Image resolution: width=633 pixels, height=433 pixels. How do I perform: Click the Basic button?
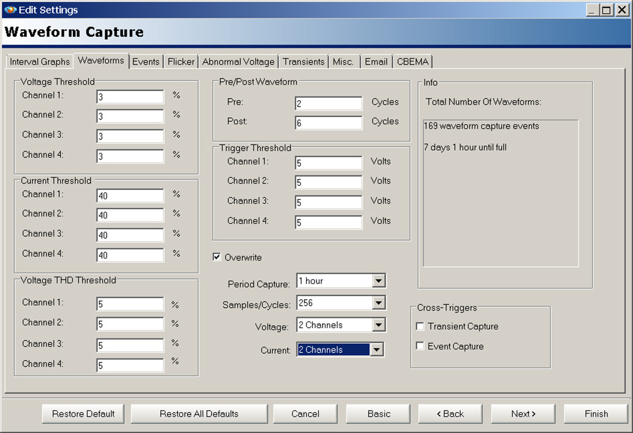click(378, 414)
